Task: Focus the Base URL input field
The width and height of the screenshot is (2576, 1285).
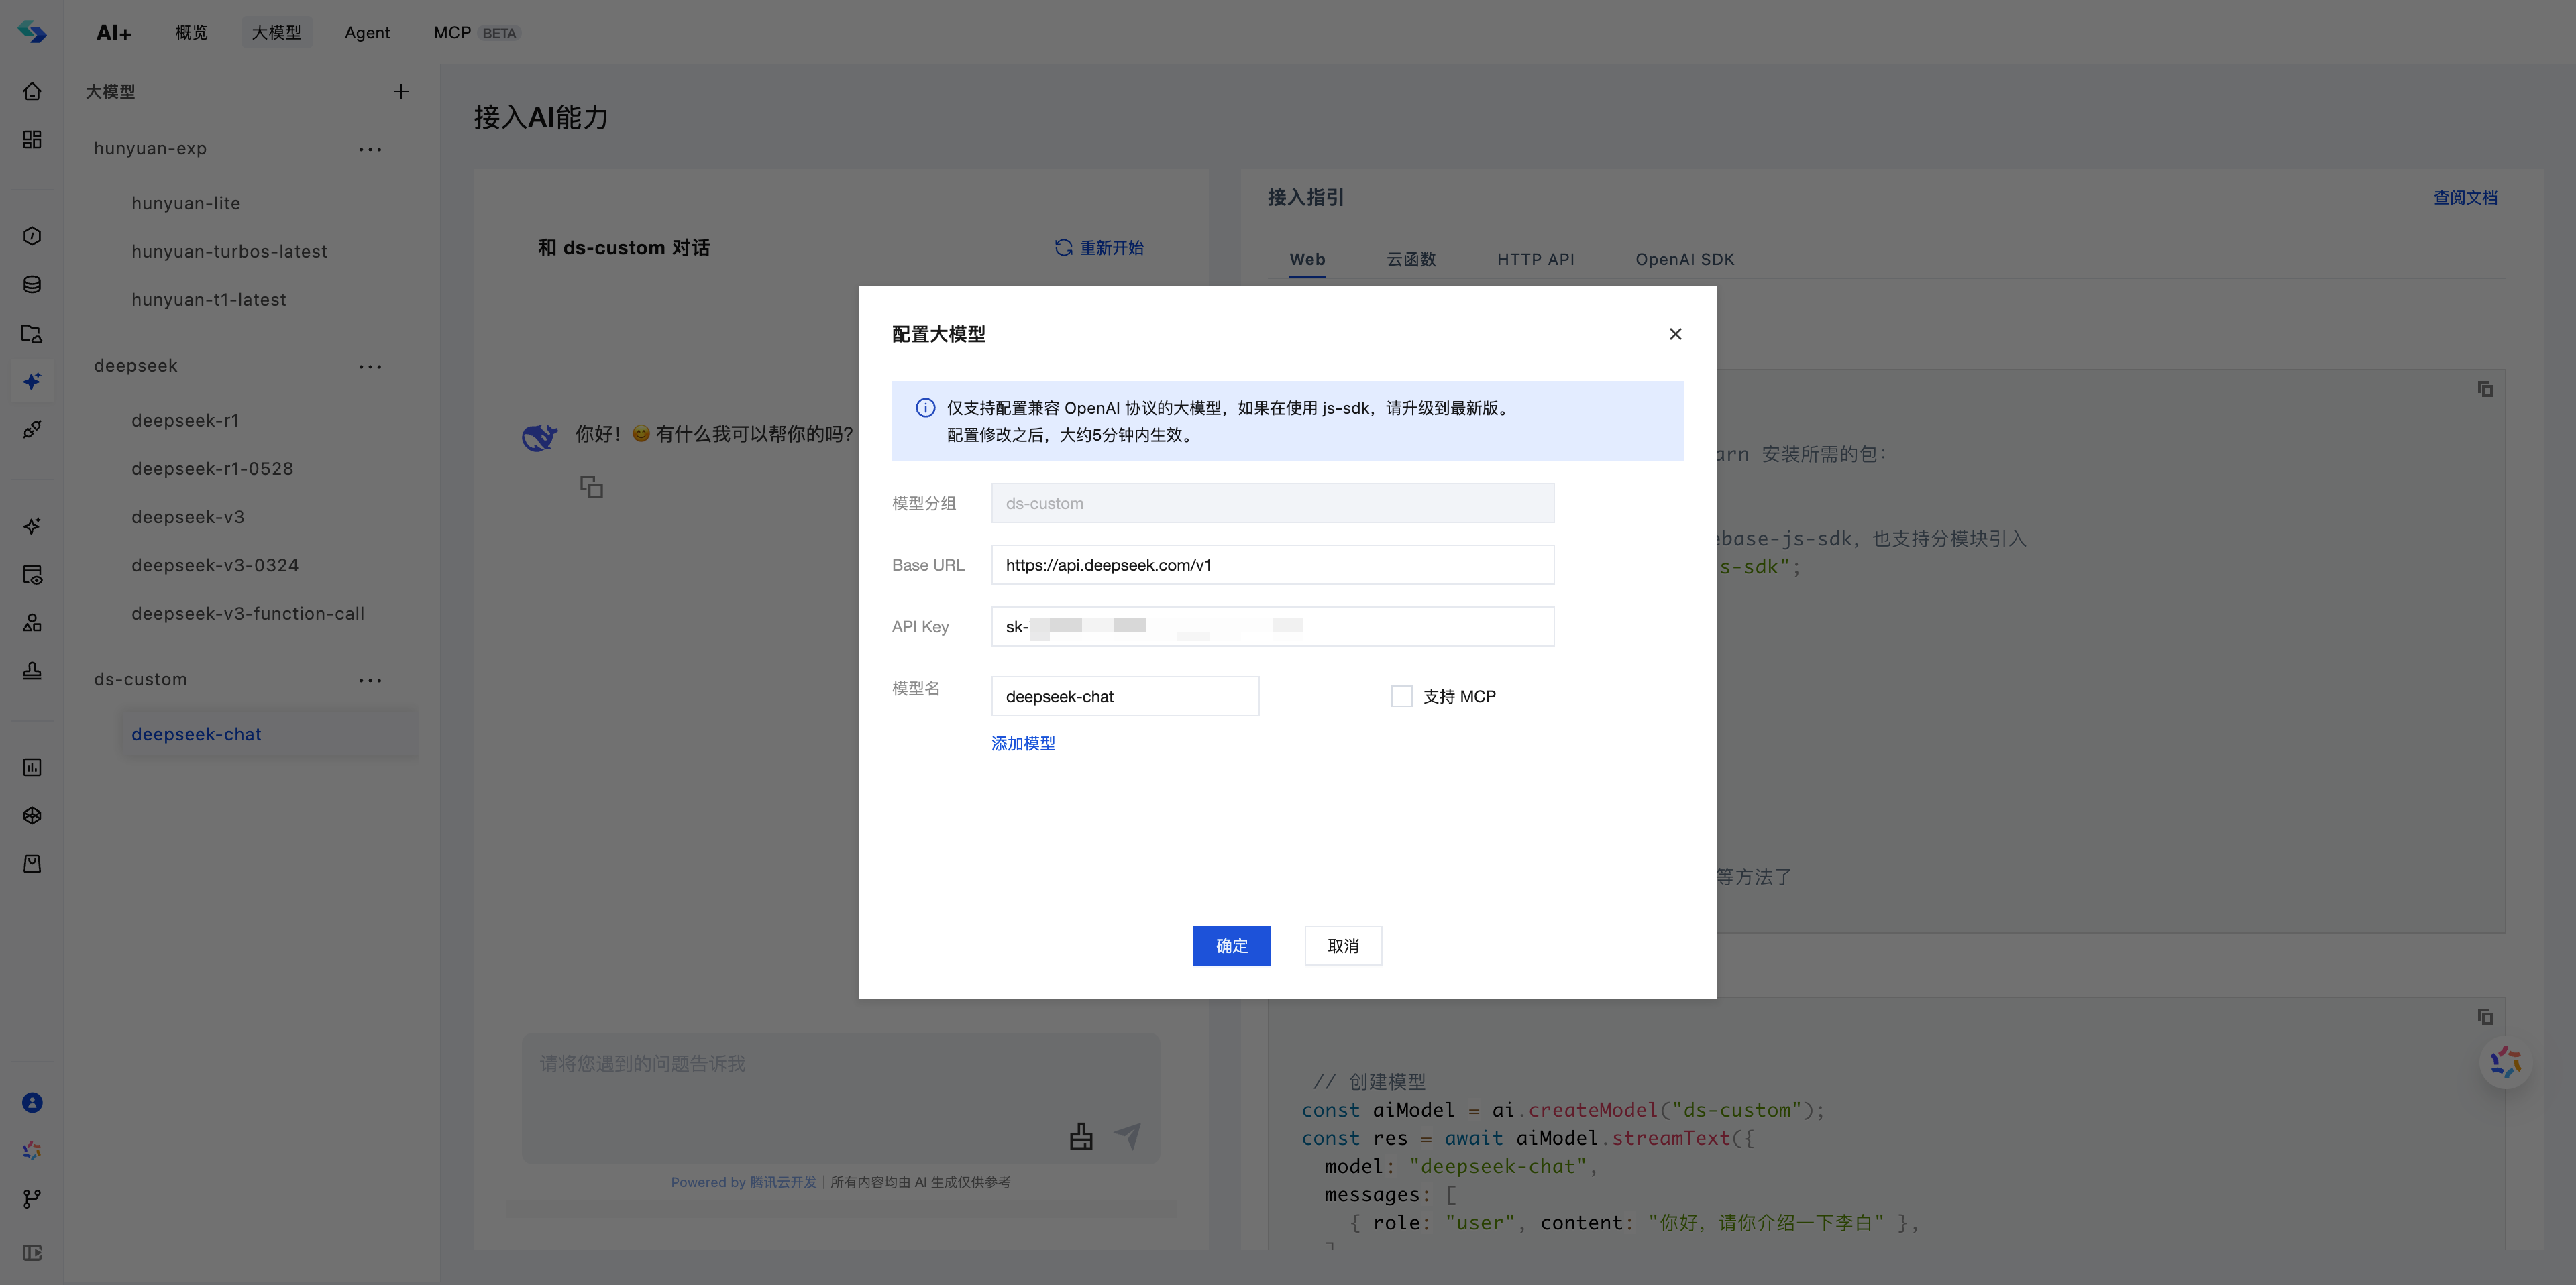Action: 1272,565
